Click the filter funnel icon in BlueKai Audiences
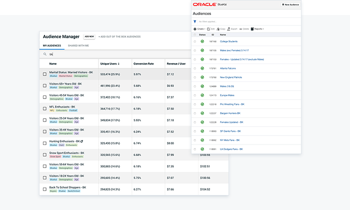Viewport: 350px width, 210px height. 195,21
